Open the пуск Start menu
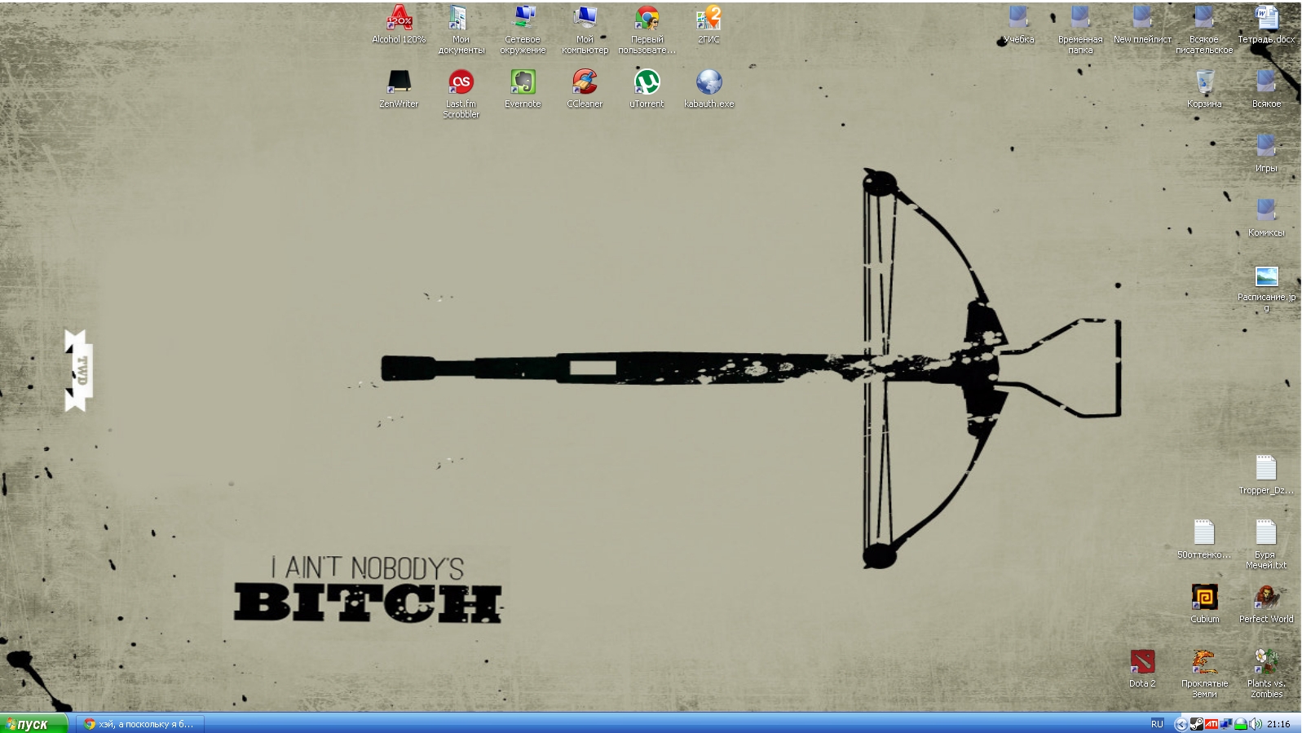 33,724
